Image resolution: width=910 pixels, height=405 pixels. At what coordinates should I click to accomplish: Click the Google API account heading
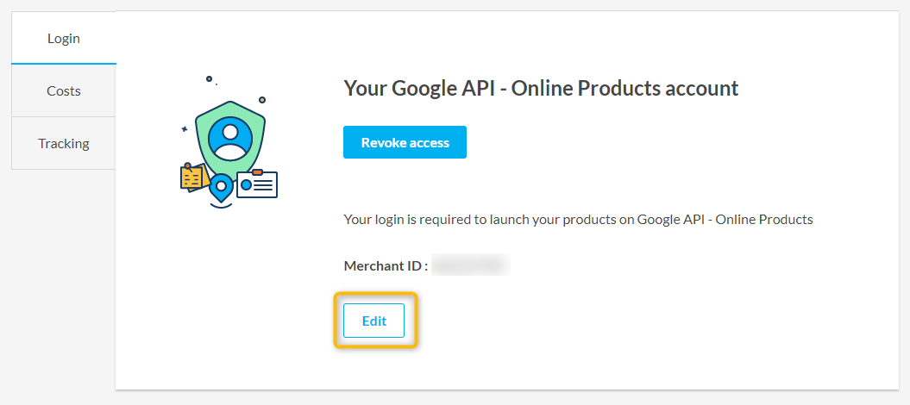pyautogui.click(x=541, y=88)
